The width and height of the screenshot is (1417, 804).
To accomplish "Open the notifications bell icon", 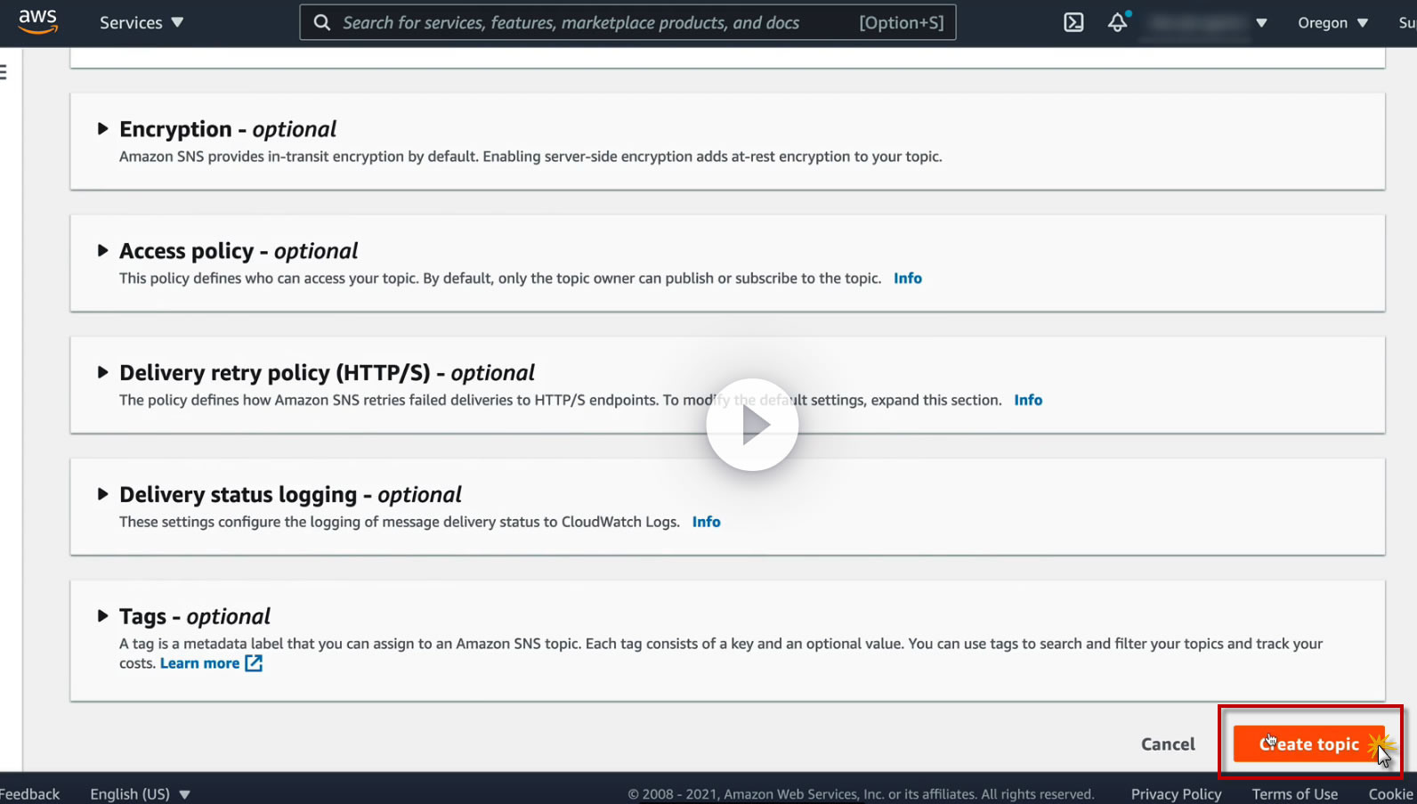I will pyautogui.click(x=1118, y=22).
